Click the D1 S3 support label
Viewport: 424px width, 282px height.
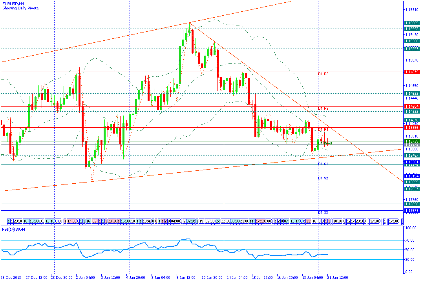point(323,212)
